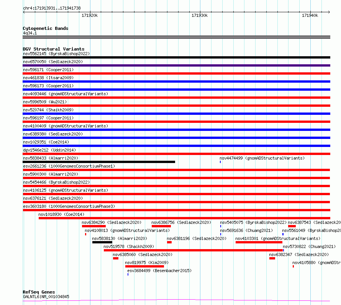Select nsv5730822 (Chuang2021) label
341x305 pixels.
click(309, 246)
